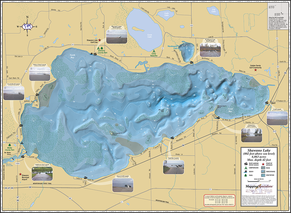Open the French Road Launch photo
291x213 pixels.
pos(14,93)
